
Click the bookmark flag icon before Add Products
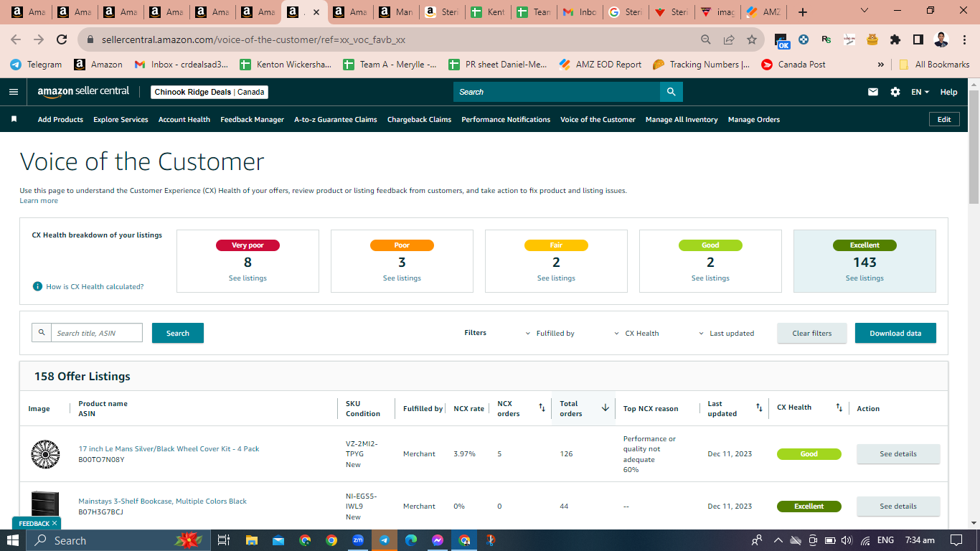pyautogui.click(x=14, y=119)
